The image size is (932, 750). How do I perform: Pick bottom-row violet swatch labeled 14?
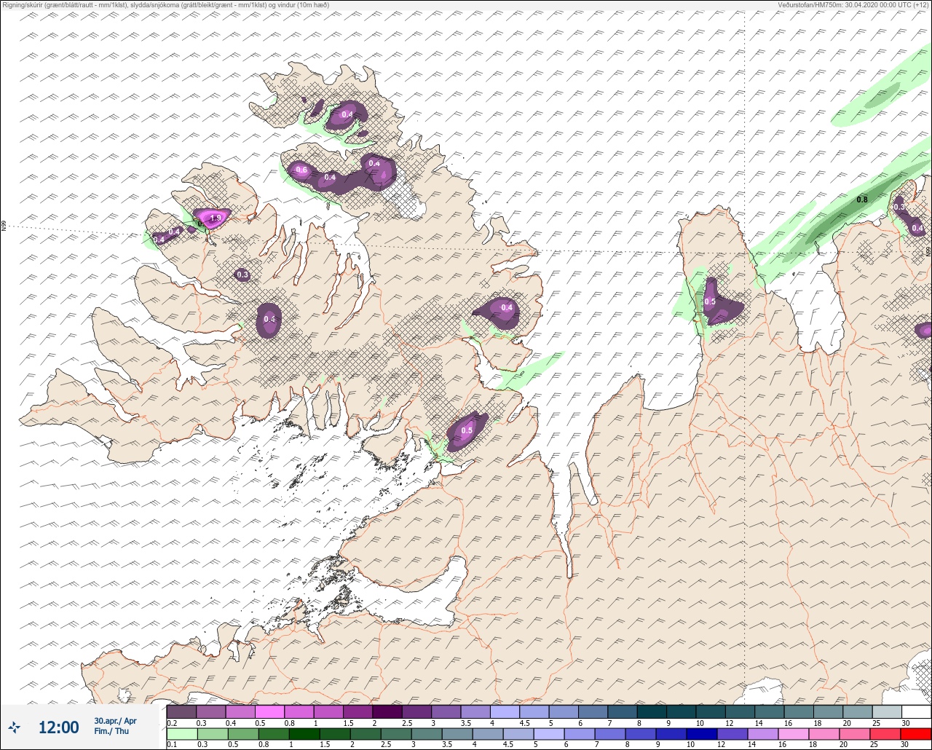pyautogui.click(x=763, y=734)
